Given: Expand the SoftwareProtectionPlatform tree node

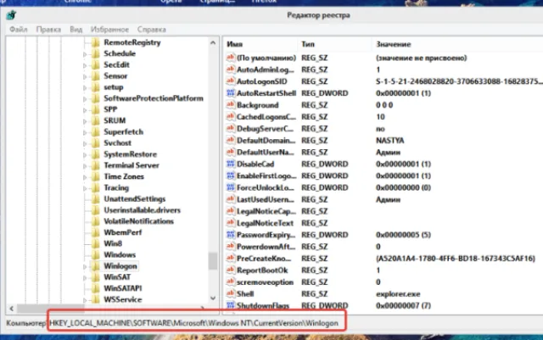Looking at the screenshot, I should coord(85,98).
